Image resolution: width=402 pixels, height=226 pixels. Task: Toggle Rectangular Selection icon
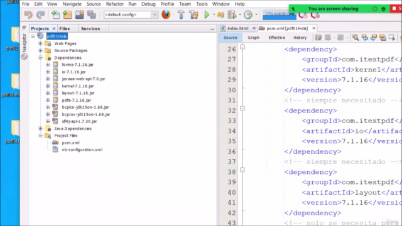coord(392,38)
